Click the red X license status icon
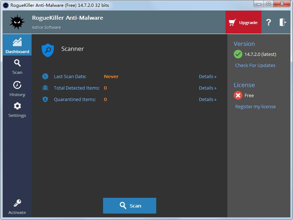293x220 pixels. 238,95
